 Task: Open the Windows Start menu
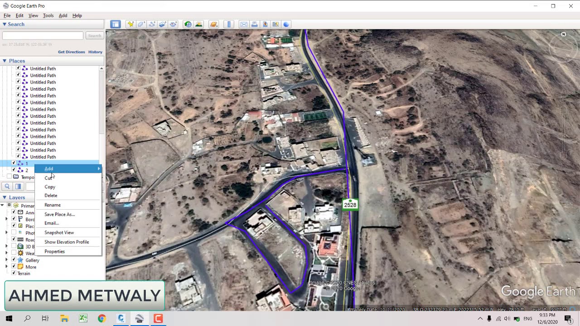tap(9, 319)
